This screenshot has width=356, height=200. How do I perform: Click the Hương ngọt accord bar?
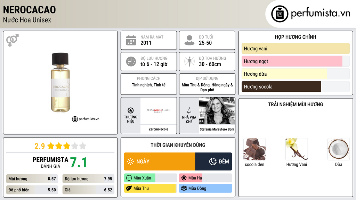pyautogui.click(x=296, y=61)
